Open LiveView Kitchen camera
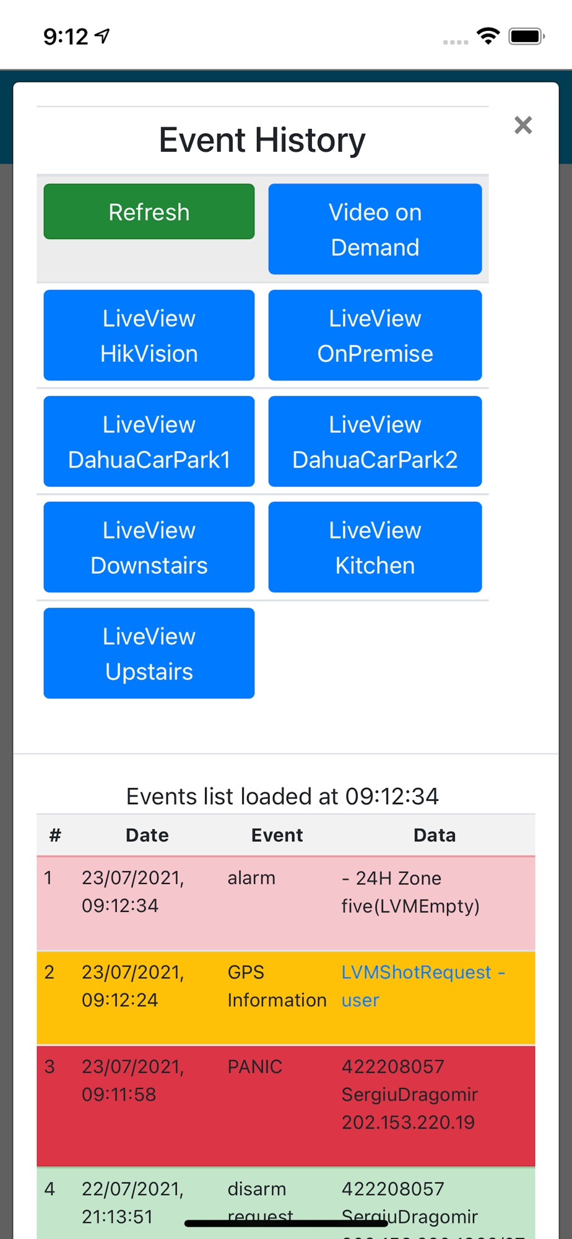 [x=375, y=547]
